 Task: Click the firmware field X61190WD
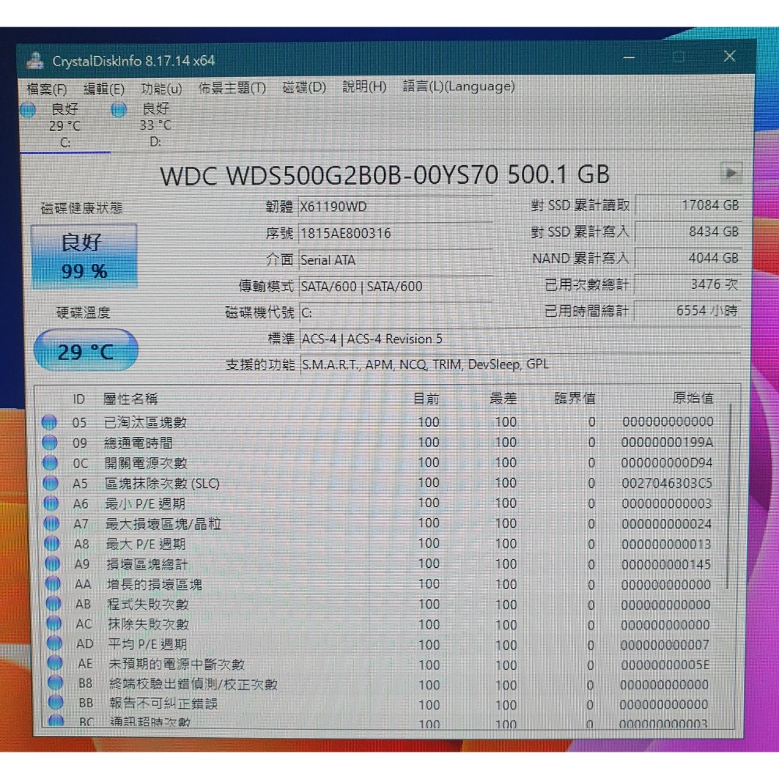click(x=395, y=206)
